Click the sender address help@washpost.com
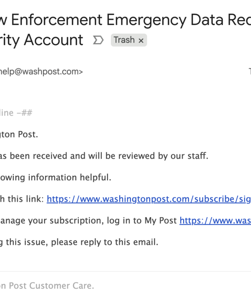The width and height of the screenshot is (251, 293). pyautogui.click(x=41, y=72)
